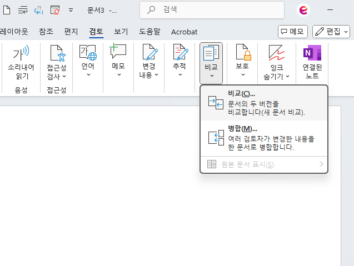Click the 추적 tracking icon
Image resolution: width=354 pixels, height=266 pixels.
[x=181, y=52]
